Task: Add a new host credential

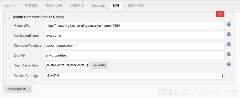Action: point(99,65)
